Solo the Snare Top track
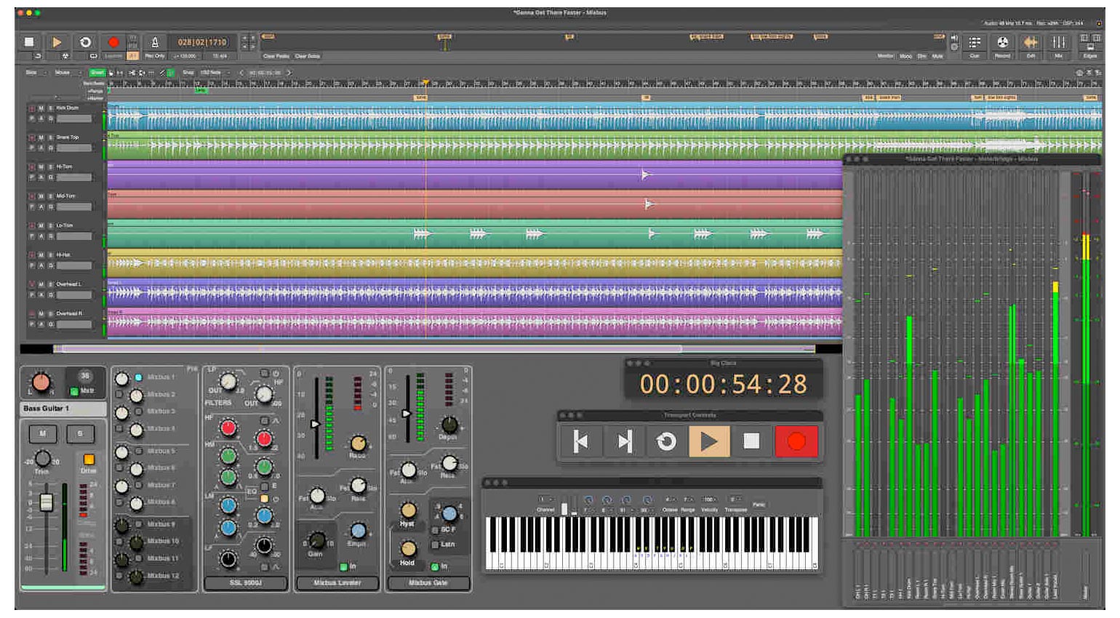Image resolution: width=1120 pixels, height=618 pixels. (x=51, y=138)
